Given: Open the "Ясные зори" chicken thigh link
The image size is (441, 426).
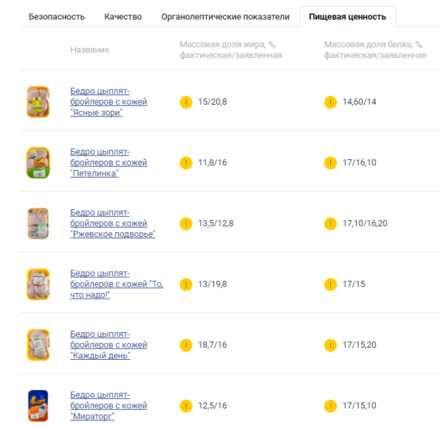Looking at the screenshot, I should [108, 102].
